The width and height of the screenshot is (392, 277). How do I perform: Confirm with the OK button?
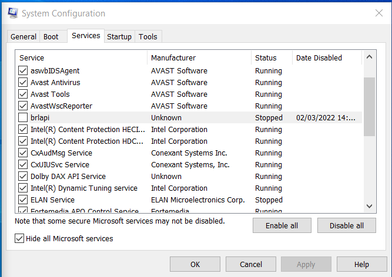(195, 264)
